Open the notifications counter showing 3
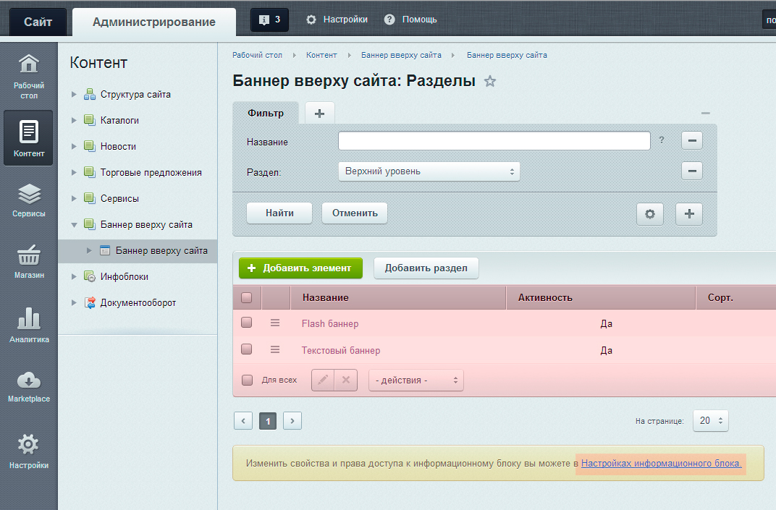Viewport: 776px width, 510px height. [x=269, y=20]
